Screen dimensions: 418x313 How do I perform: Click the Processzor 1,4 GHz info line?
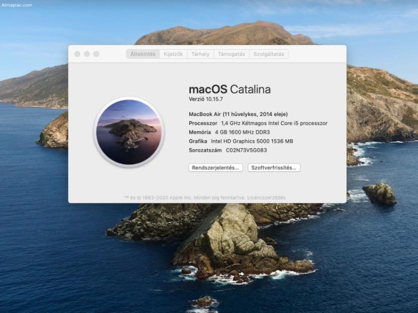click(258, 123)
